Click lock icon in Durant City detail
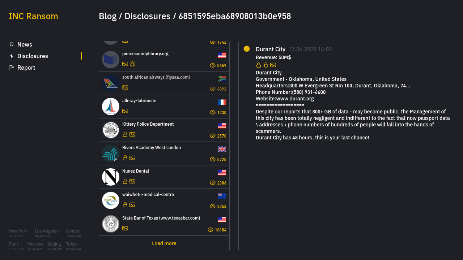The width and height of the screenshot is (463, 260). coord(259,65)
